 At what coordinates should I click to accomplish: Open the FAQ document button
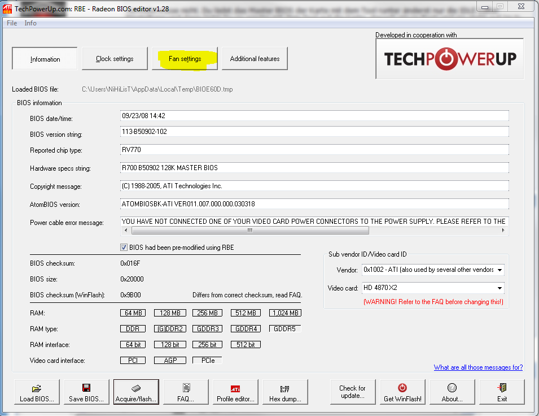coord(186,392)
